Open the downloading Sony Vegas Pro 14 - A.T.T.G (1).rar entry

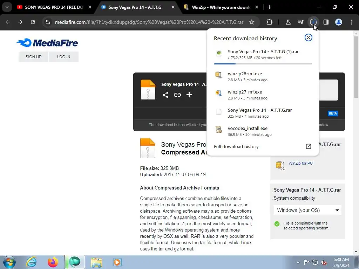coord(263,54)
